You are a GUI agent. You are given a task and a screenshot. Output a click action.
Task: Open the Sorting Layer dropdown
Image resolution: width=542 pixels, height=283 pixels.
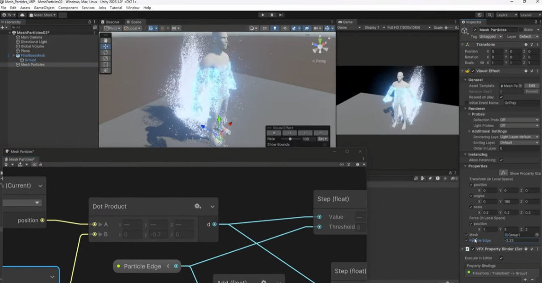tap(520, 142)
